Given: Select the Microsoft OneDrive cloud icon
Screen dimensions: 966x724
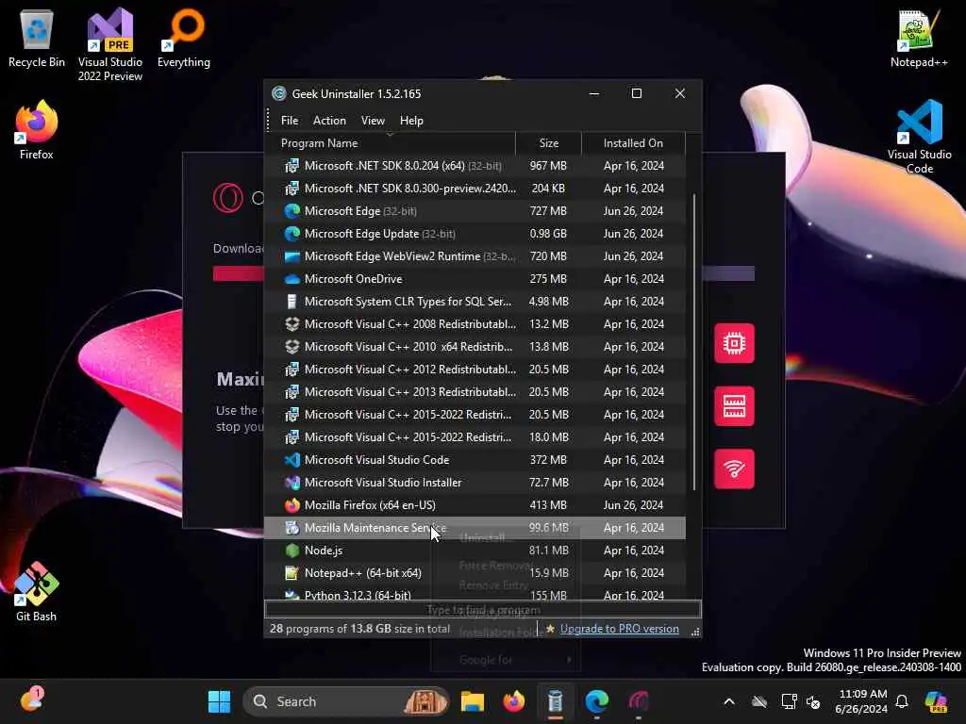Looking at the screenshot, I should 292,279.
